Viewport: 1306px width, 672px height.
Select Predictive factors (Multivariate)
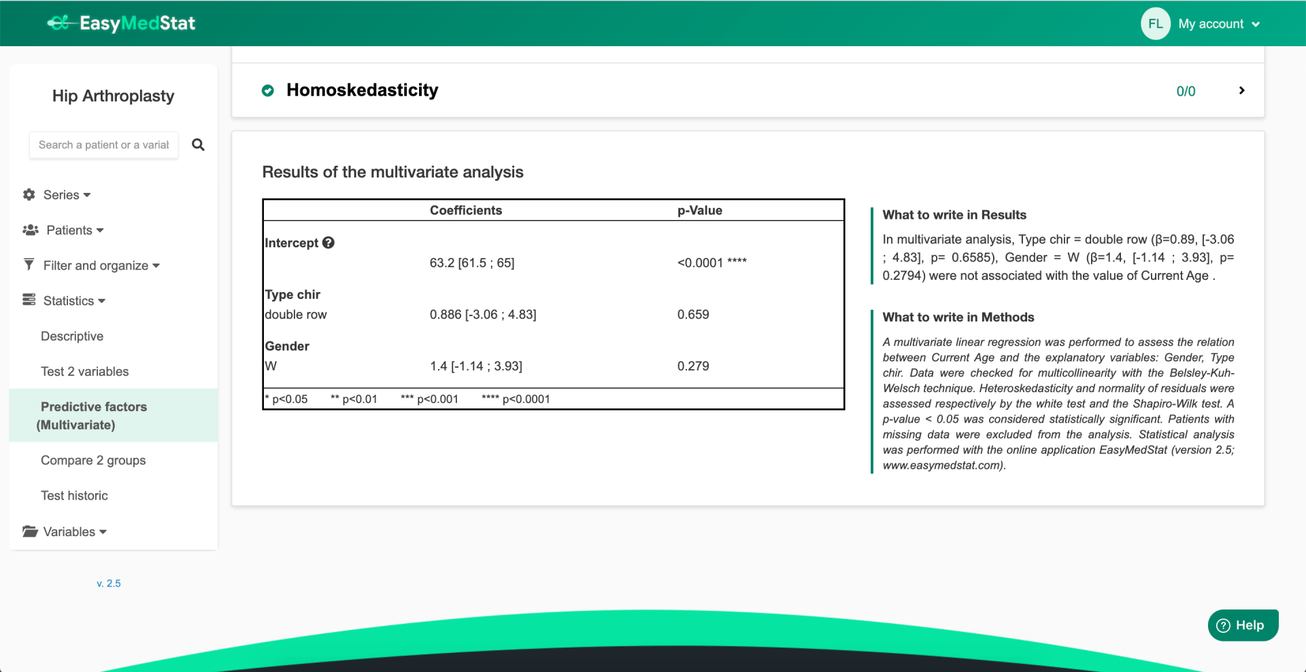click(114, 415)
